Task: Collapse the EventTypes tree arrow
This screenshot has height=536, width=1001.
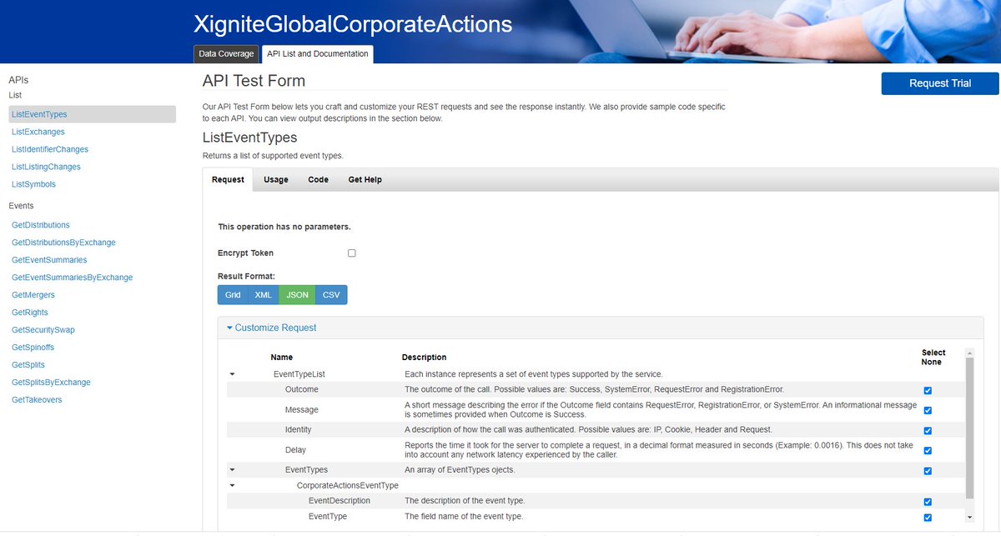Action: 232,470
